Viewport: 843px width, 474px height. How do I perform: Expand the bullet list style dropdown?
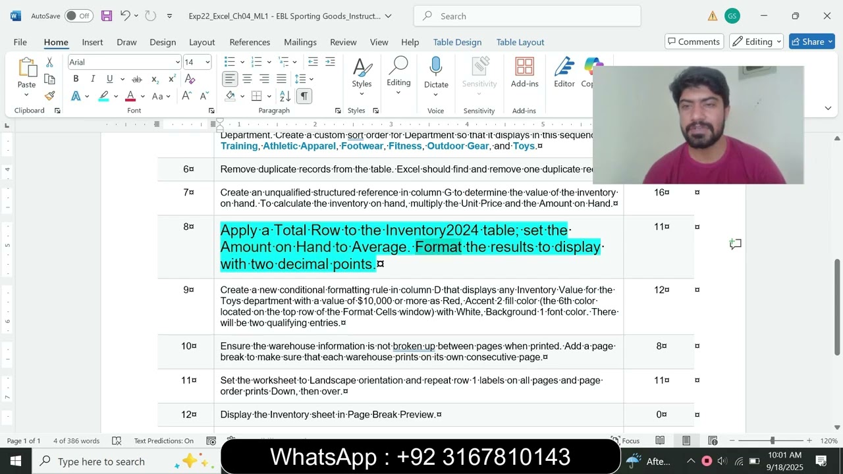click(242, 62)
